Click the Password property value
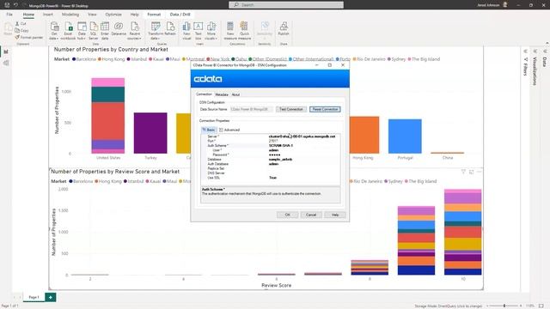 [274, 154]
